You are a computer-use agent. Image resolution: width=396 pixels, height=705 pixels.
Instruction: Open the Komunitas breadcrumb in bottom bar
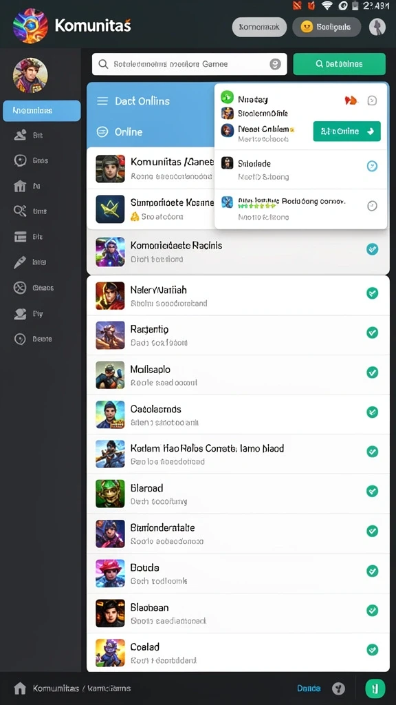(x=55, y=688)
